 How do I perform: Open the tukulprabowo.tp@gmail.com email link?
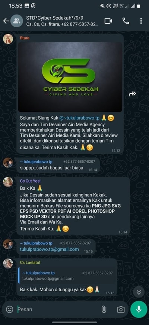click(x=49, y=249)
